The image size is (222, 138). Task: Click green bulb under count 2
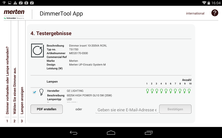click(152, 91)
